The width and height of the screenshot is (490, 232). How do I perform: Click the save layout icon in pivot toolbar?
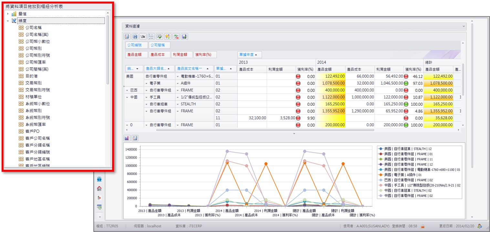click(135, 36)
